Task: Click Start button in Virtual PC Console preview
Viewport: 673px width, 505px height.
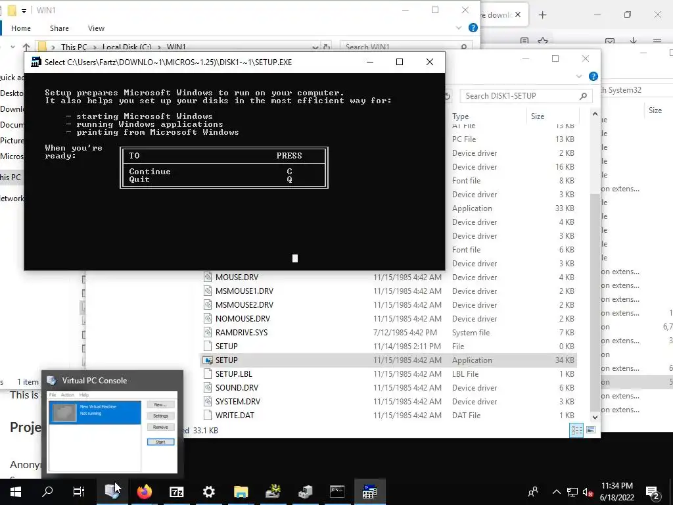Action: click(x=160, y=442)
